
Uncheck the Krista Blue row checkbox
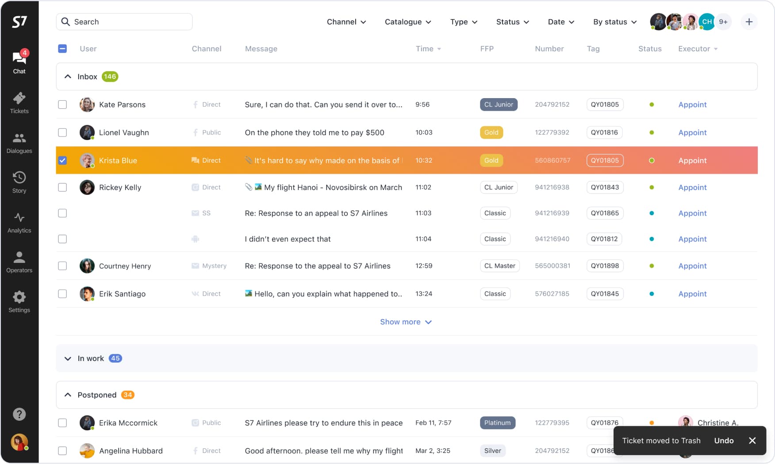click(62, 160)
